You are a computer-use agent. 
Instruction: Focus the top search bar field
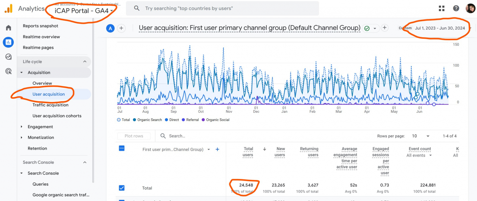(222, 8)
